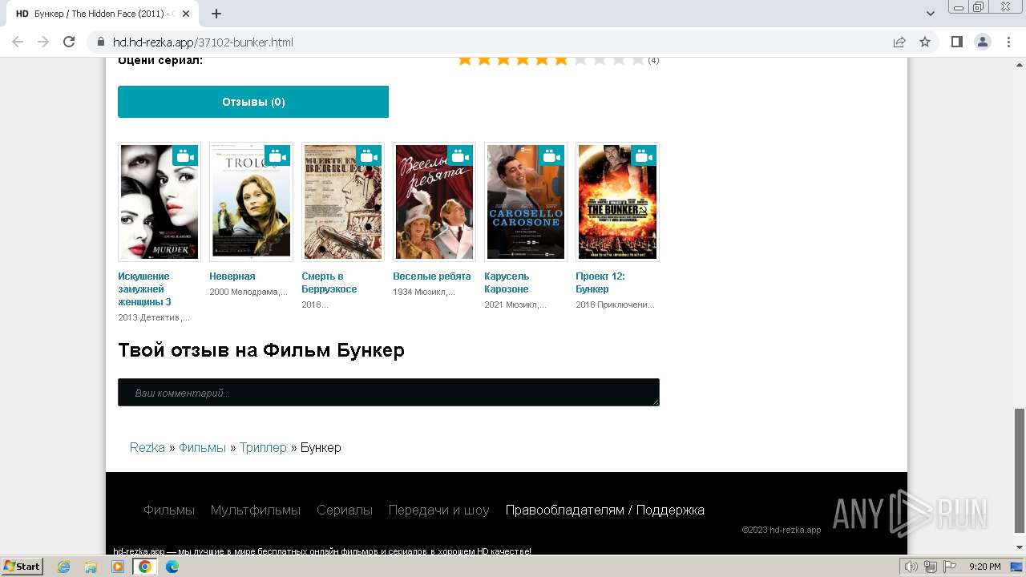
Task: Open the profile avatar icon
Action: [982, 42]
